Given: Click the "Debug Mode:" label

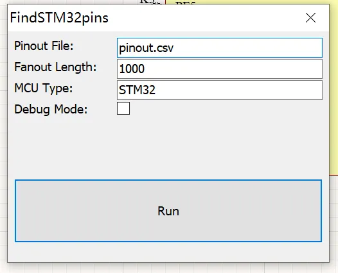Looking at the screenshot, I should pos(51,109).
